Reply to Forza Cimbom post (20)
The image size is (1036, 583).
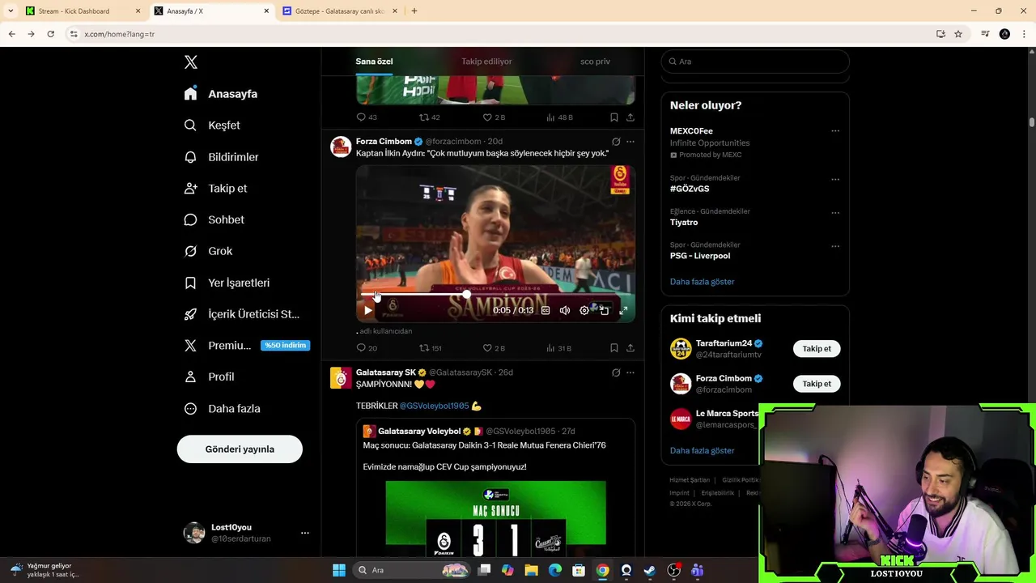[367, 348]
